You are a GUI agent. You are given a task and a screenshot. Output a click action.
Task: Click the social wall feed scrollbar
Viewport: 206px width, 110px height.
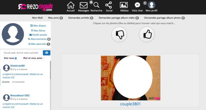point(50,70)
